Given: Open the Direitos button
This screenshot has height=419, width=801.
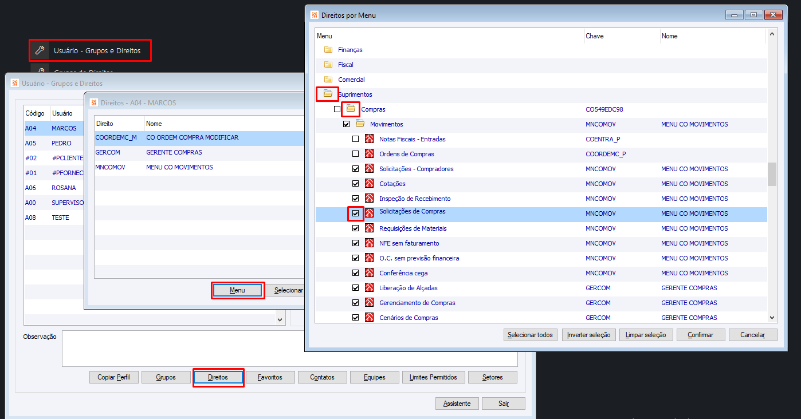Looking at the screenshot, I should click(218, 377).
